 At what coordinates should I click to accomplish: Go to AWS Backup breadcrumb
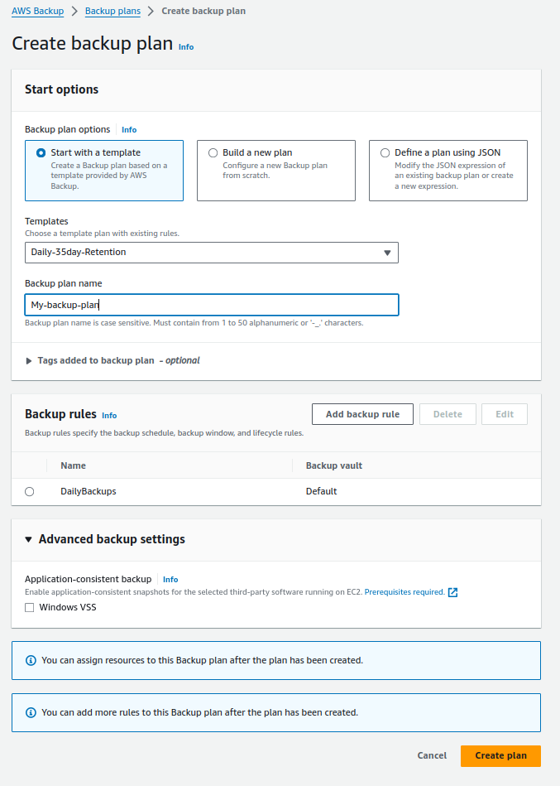[x=37, y=11]
